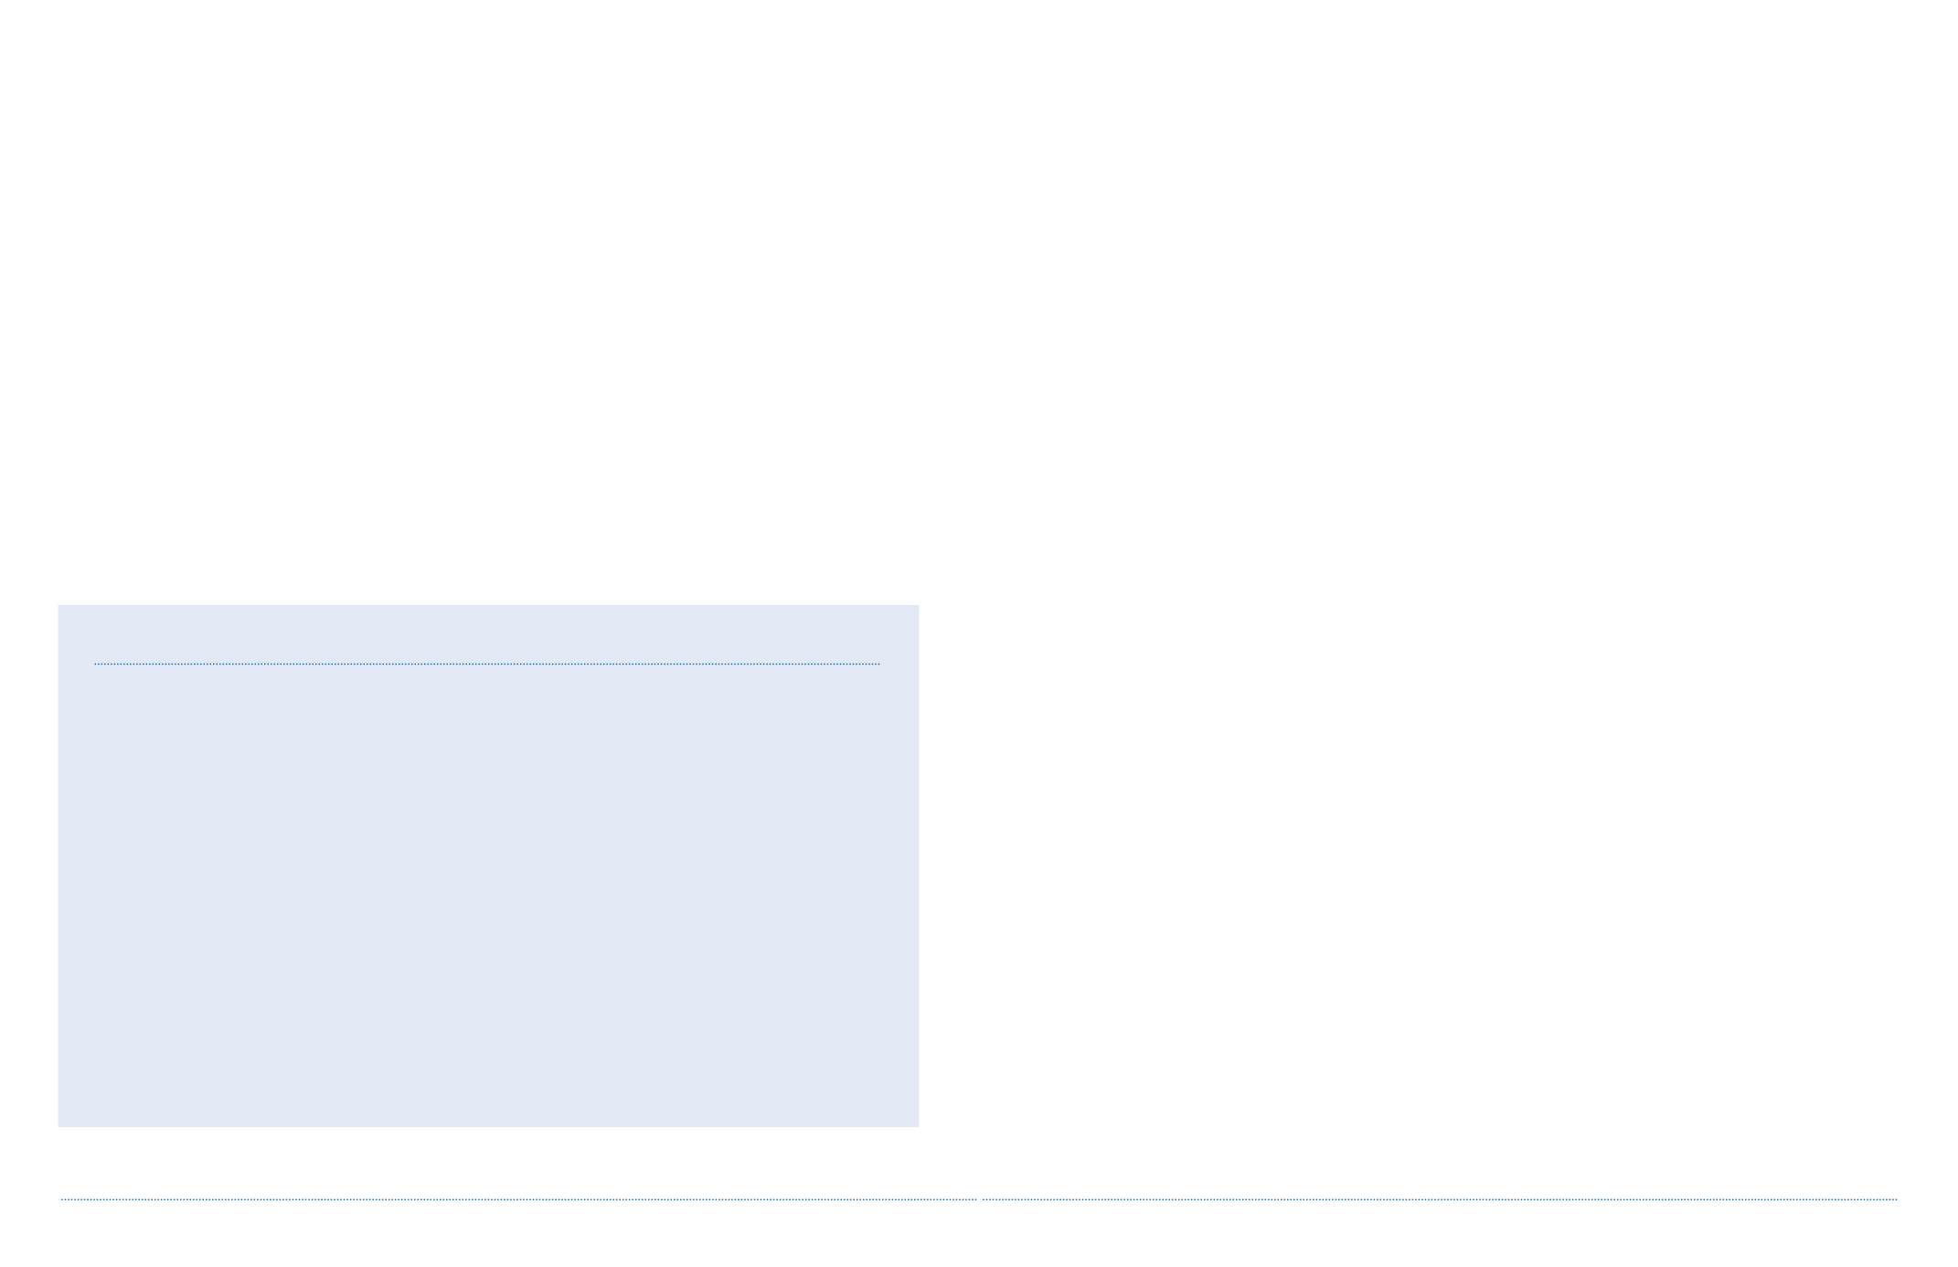Click the blue panel's lower edge area

click(488, 1117)
